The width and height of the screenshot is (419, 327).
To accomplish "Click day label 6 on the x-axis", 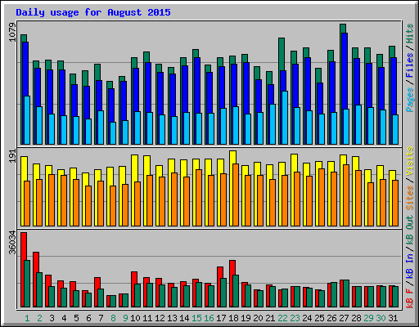I will click(88, 318).
